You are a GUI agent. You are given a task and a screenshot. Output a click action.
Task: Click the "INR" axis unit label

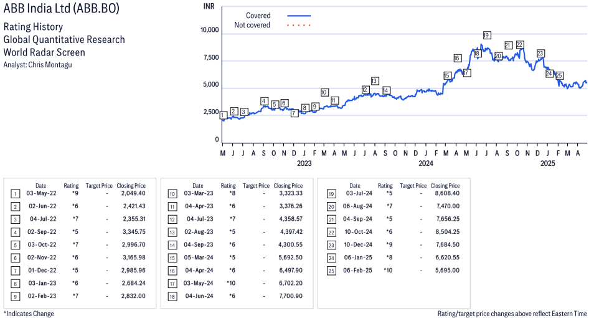click(209, 6)
